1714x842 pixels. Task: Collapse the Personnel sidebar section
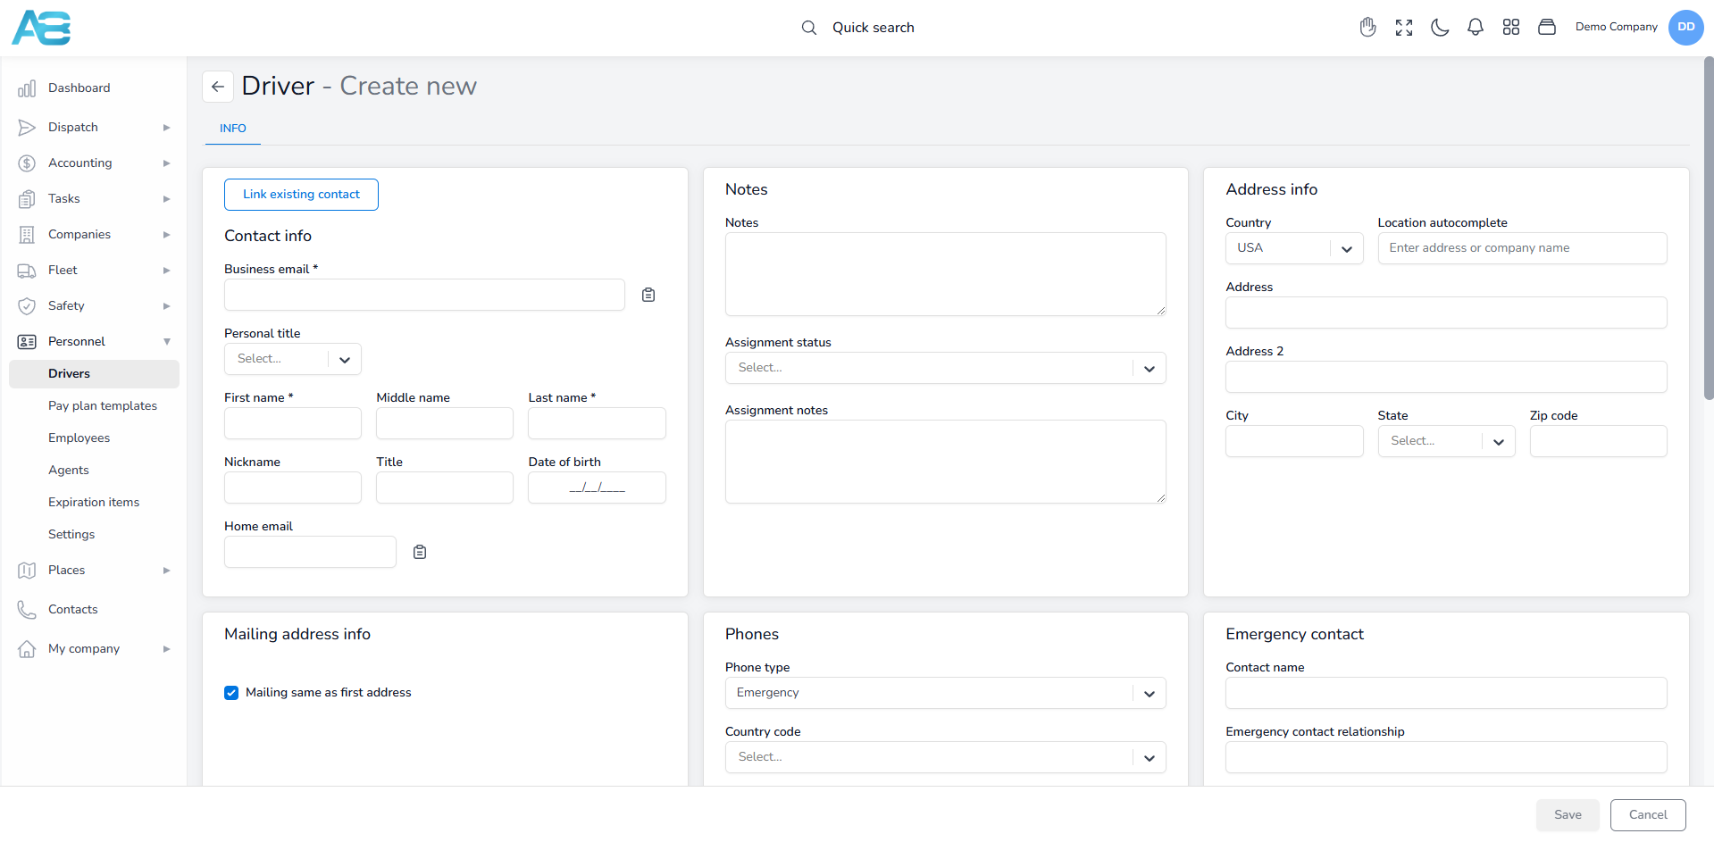[x=94, y=342]
